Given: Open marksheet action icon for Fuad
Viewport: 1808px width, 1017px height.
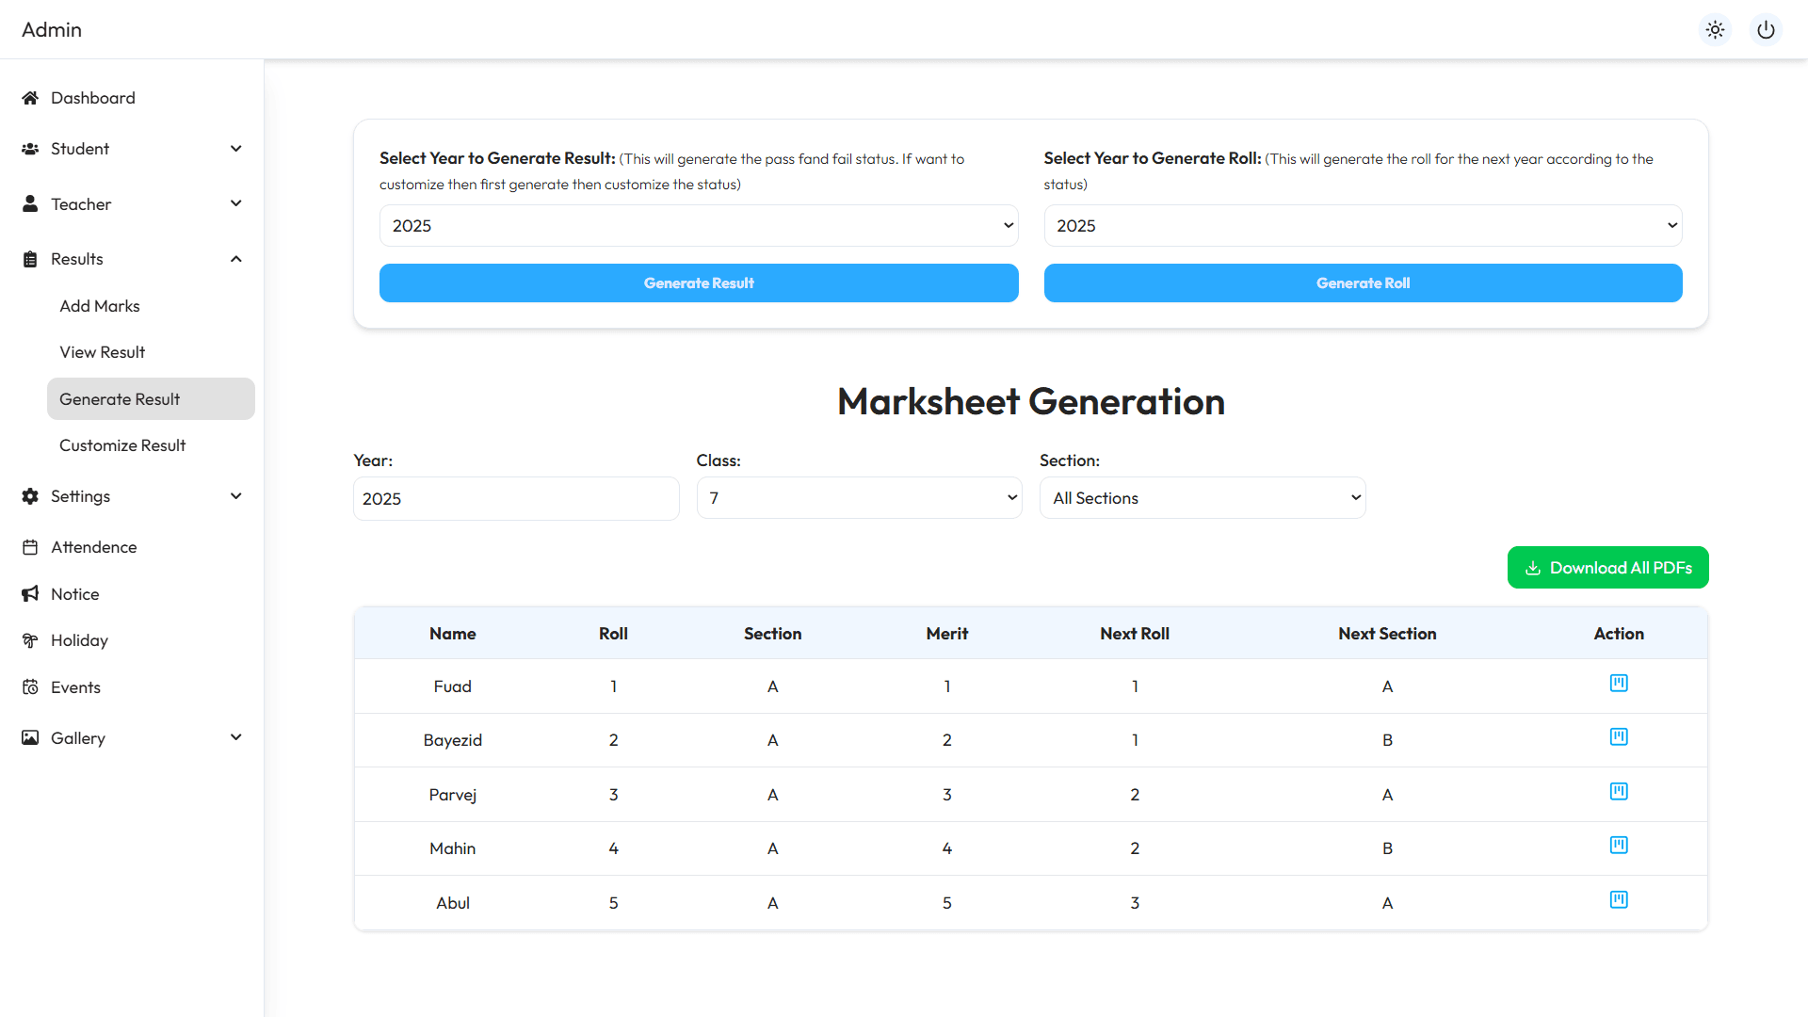Looking at the screenshot, I should click(x=1619, y=683).
